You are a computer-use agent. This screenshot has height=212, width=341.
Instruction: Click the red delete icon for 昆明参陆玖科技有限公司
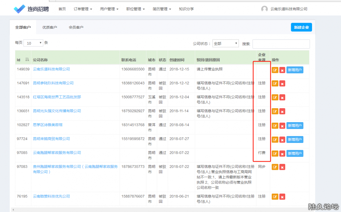pos(282,83)
